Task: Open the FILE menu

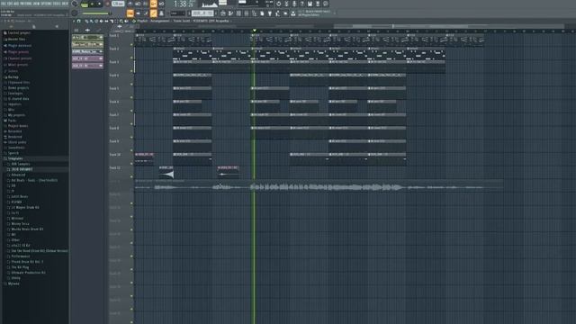Action: (x=4, y=4)
